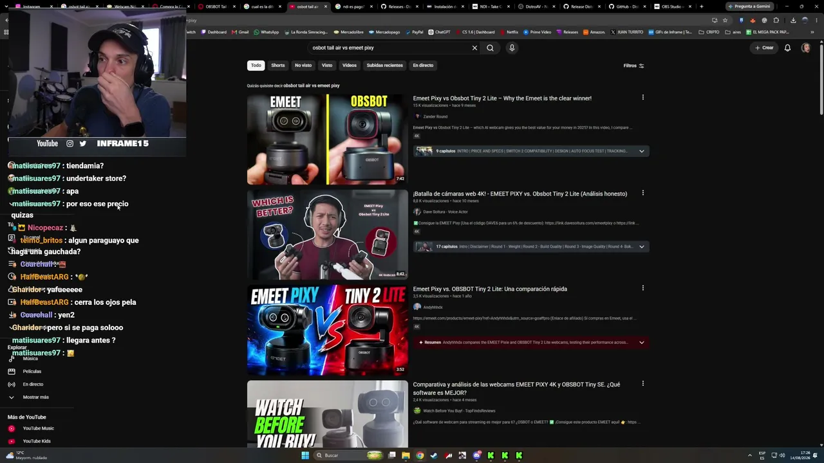This screenshot has width=824, height=463.
Task: Select the Todo filter chip
Action: 256,65
